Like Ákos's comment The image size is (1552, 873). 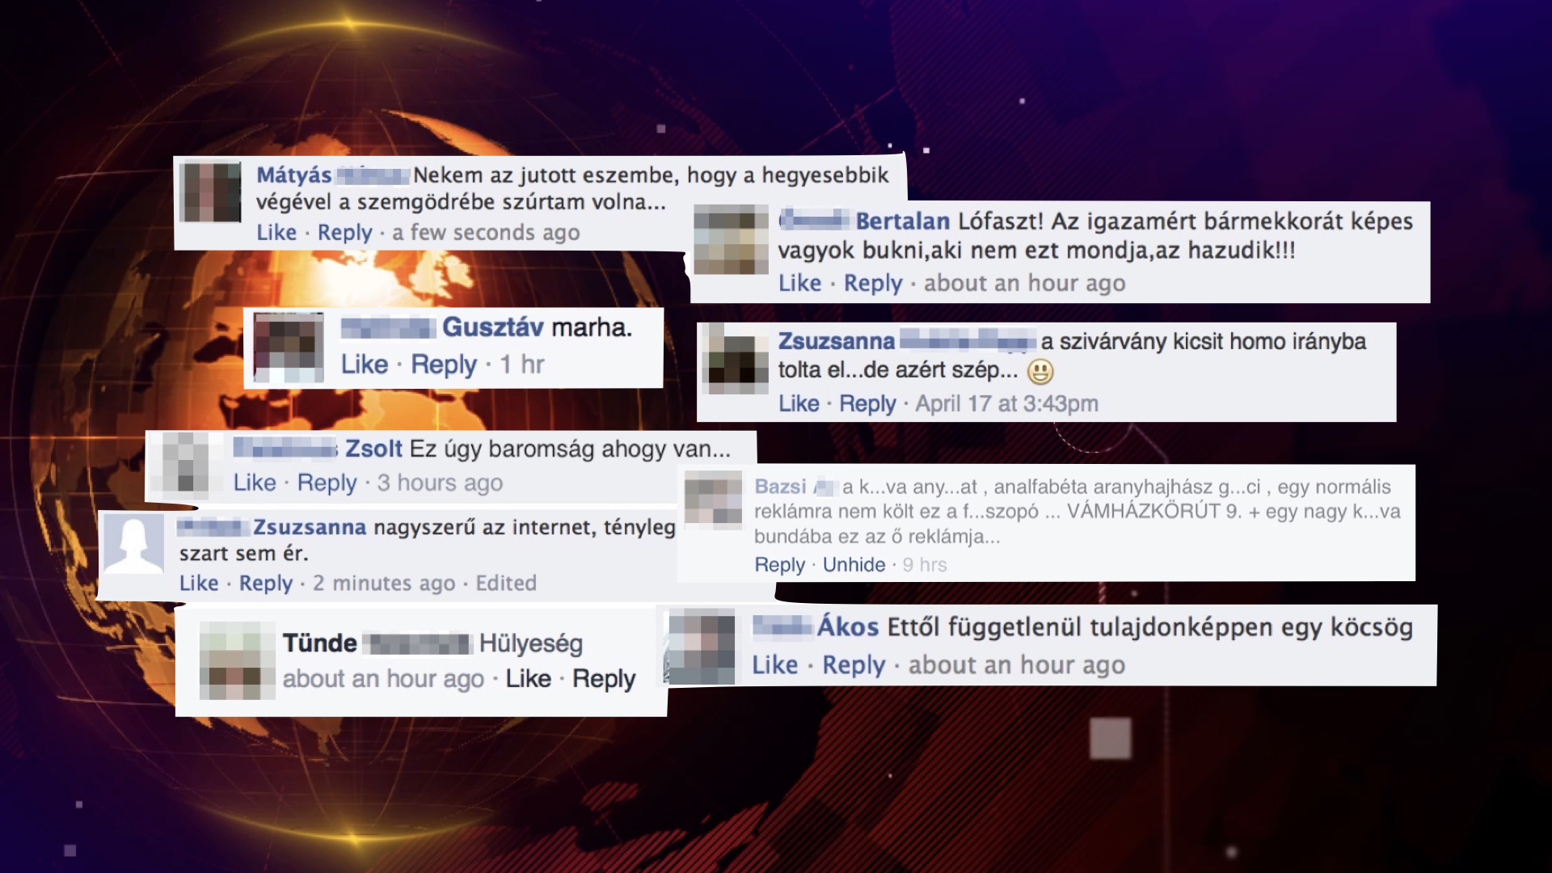coord(774,665)
